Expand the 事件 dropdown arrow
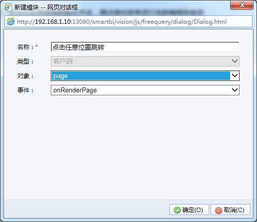Image resolution: width=257 pixels, height=222 pixels. (235, 90)
